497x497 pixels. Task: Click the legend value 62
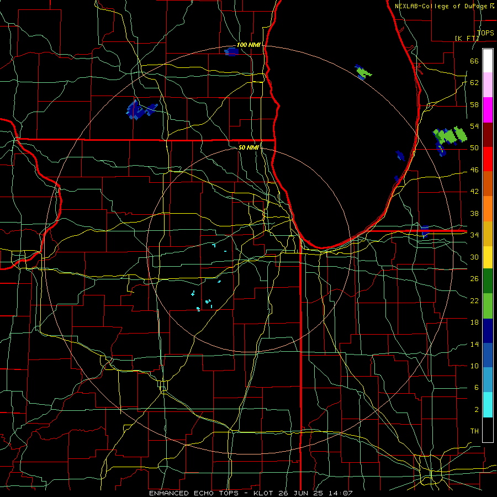[x=474, y=83]
